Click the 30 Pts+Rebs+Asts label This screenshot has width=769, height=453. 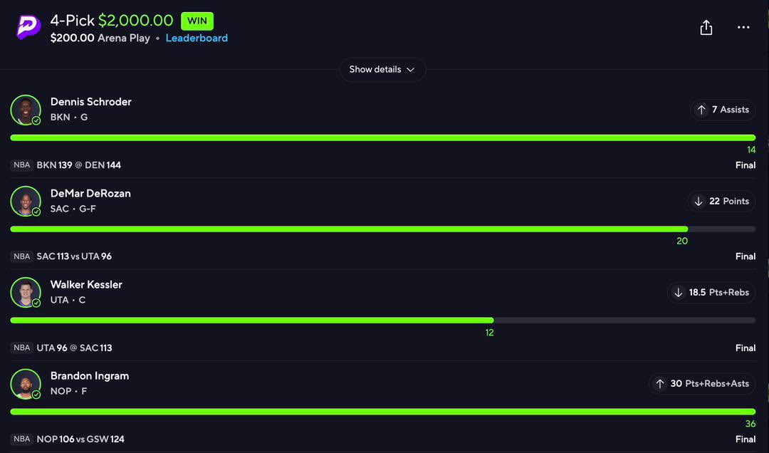point(710,384)
